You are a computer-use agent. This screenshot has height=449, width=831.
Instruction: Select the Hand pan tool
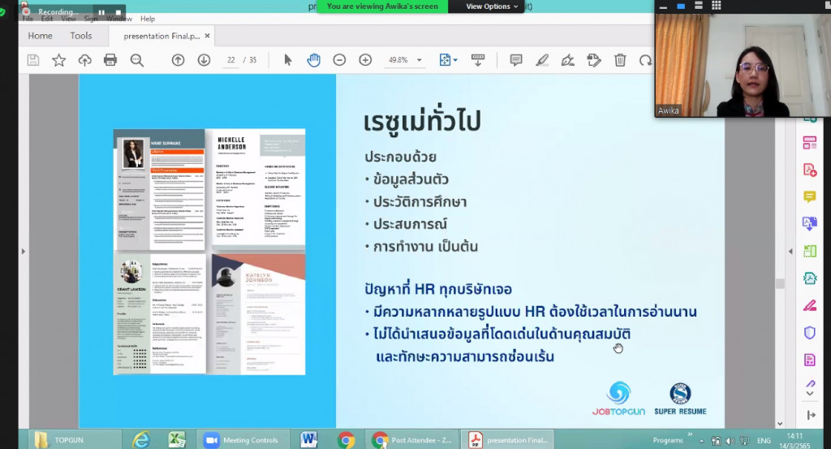(313, 60)
